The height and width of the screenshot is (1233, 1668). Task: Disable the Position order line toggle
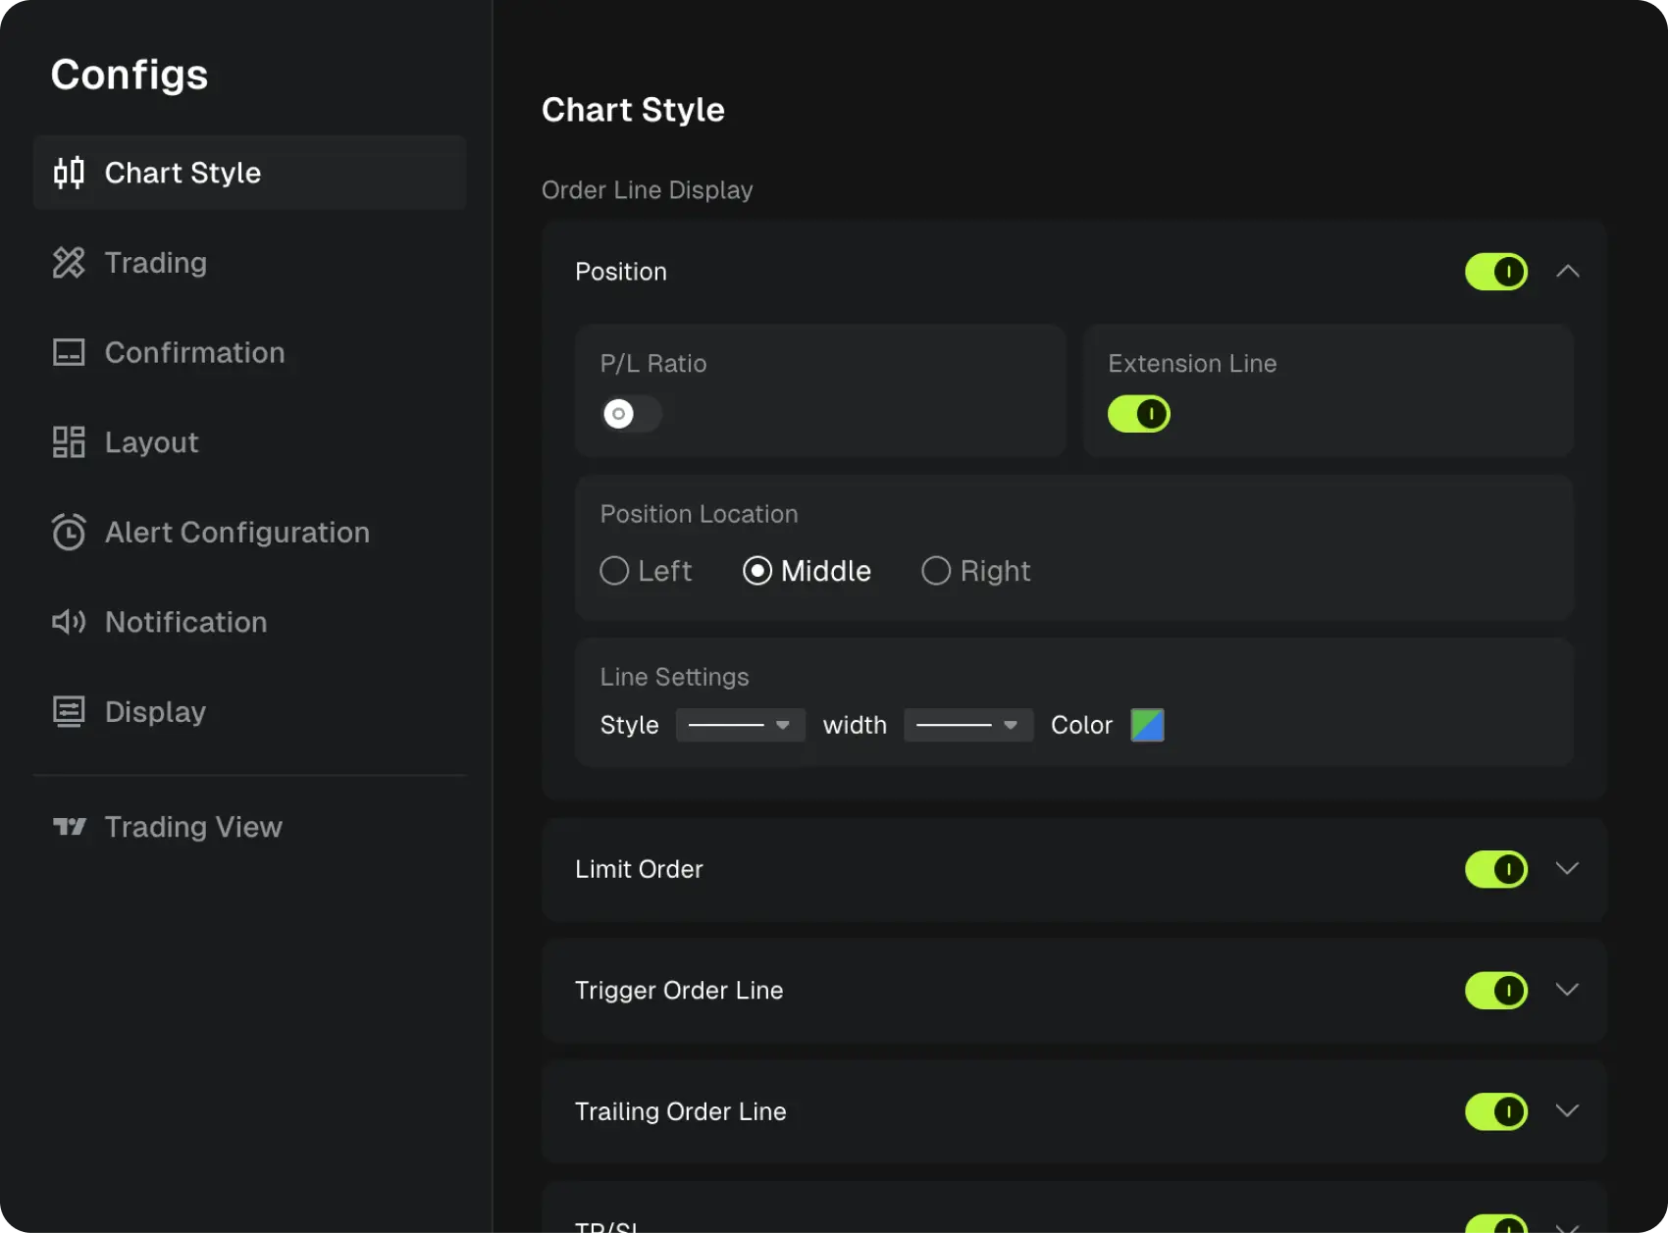click(1496, 272)
